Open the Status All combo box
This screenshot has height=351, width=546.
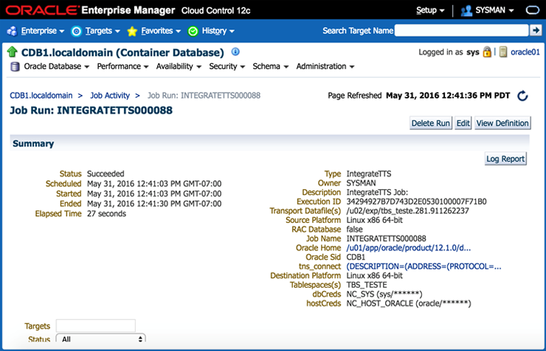tap(100, 338)
